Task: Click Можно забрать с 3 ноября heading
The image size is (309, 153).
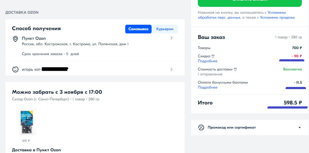Action: [57, 92]
